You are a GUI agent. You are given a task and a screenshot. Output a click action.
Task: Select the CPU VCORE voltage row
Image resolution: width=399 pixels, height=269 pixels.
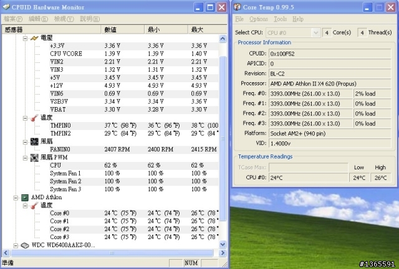pos(134,54)
